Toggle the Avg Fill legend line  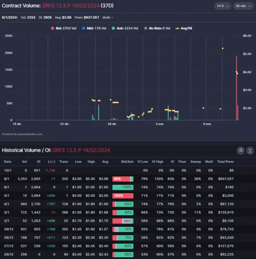click(184, 28)
